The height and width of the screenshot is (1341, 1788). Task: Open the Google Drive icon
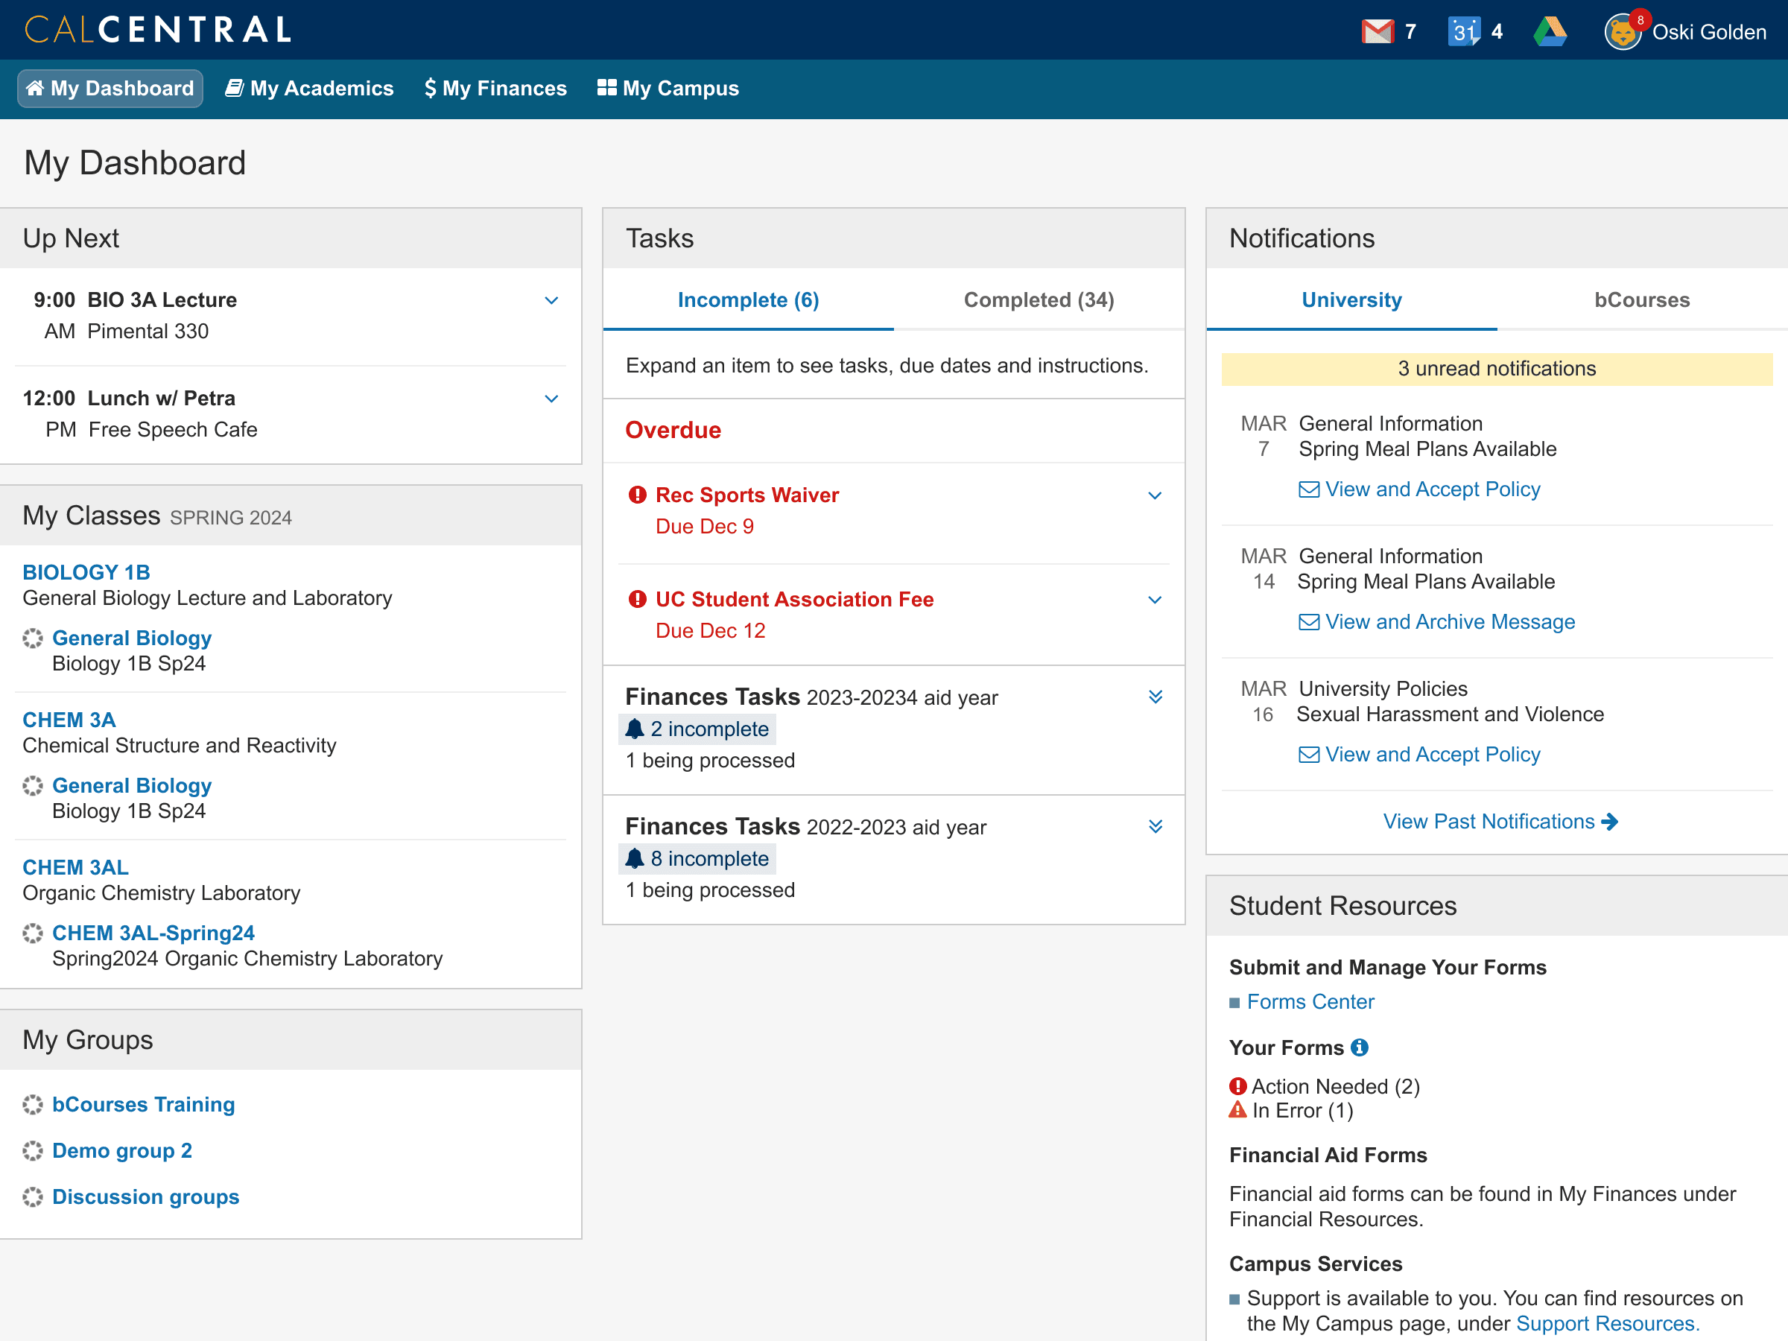click(x=1550, y=31)
